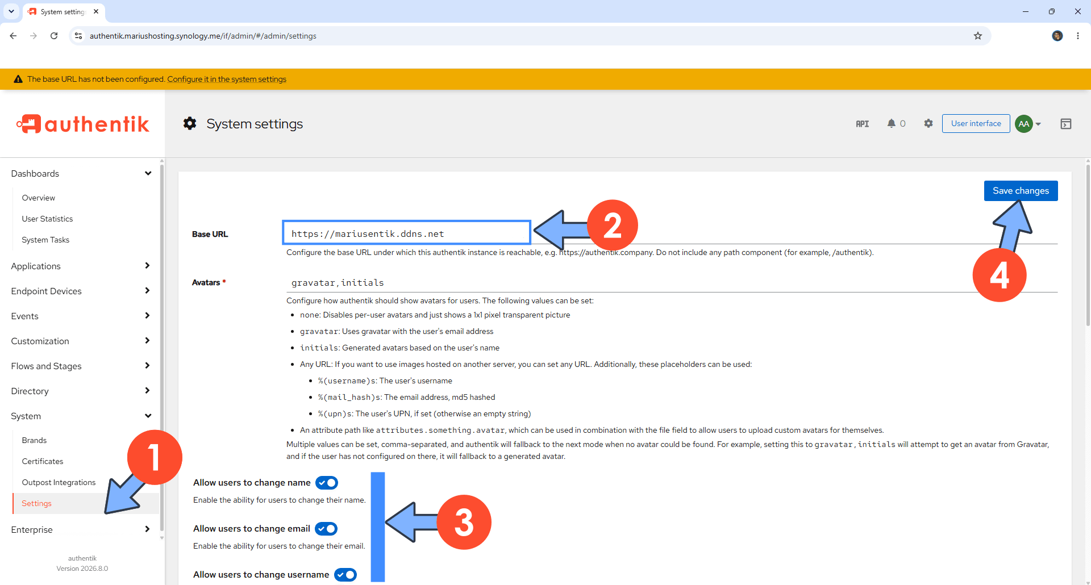Go back to previous page
Viewport: 1091px width, 585px height.
[13, 36]
